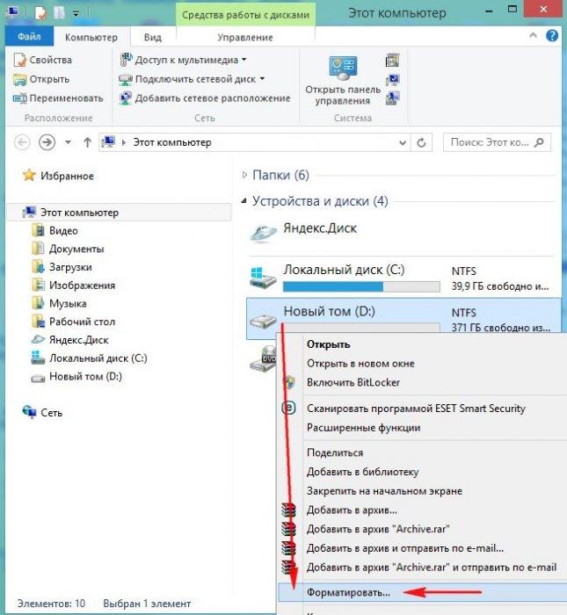
Task: Collapse the Устройства и диски group
Action: [244, 201]
